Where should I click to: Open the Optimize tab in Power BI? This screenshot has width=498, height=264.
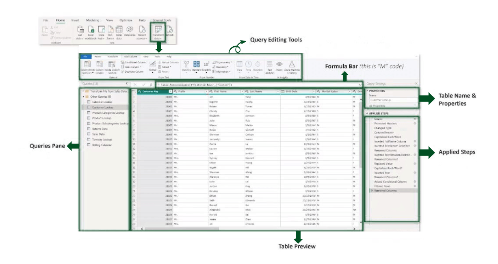point(126,20)
